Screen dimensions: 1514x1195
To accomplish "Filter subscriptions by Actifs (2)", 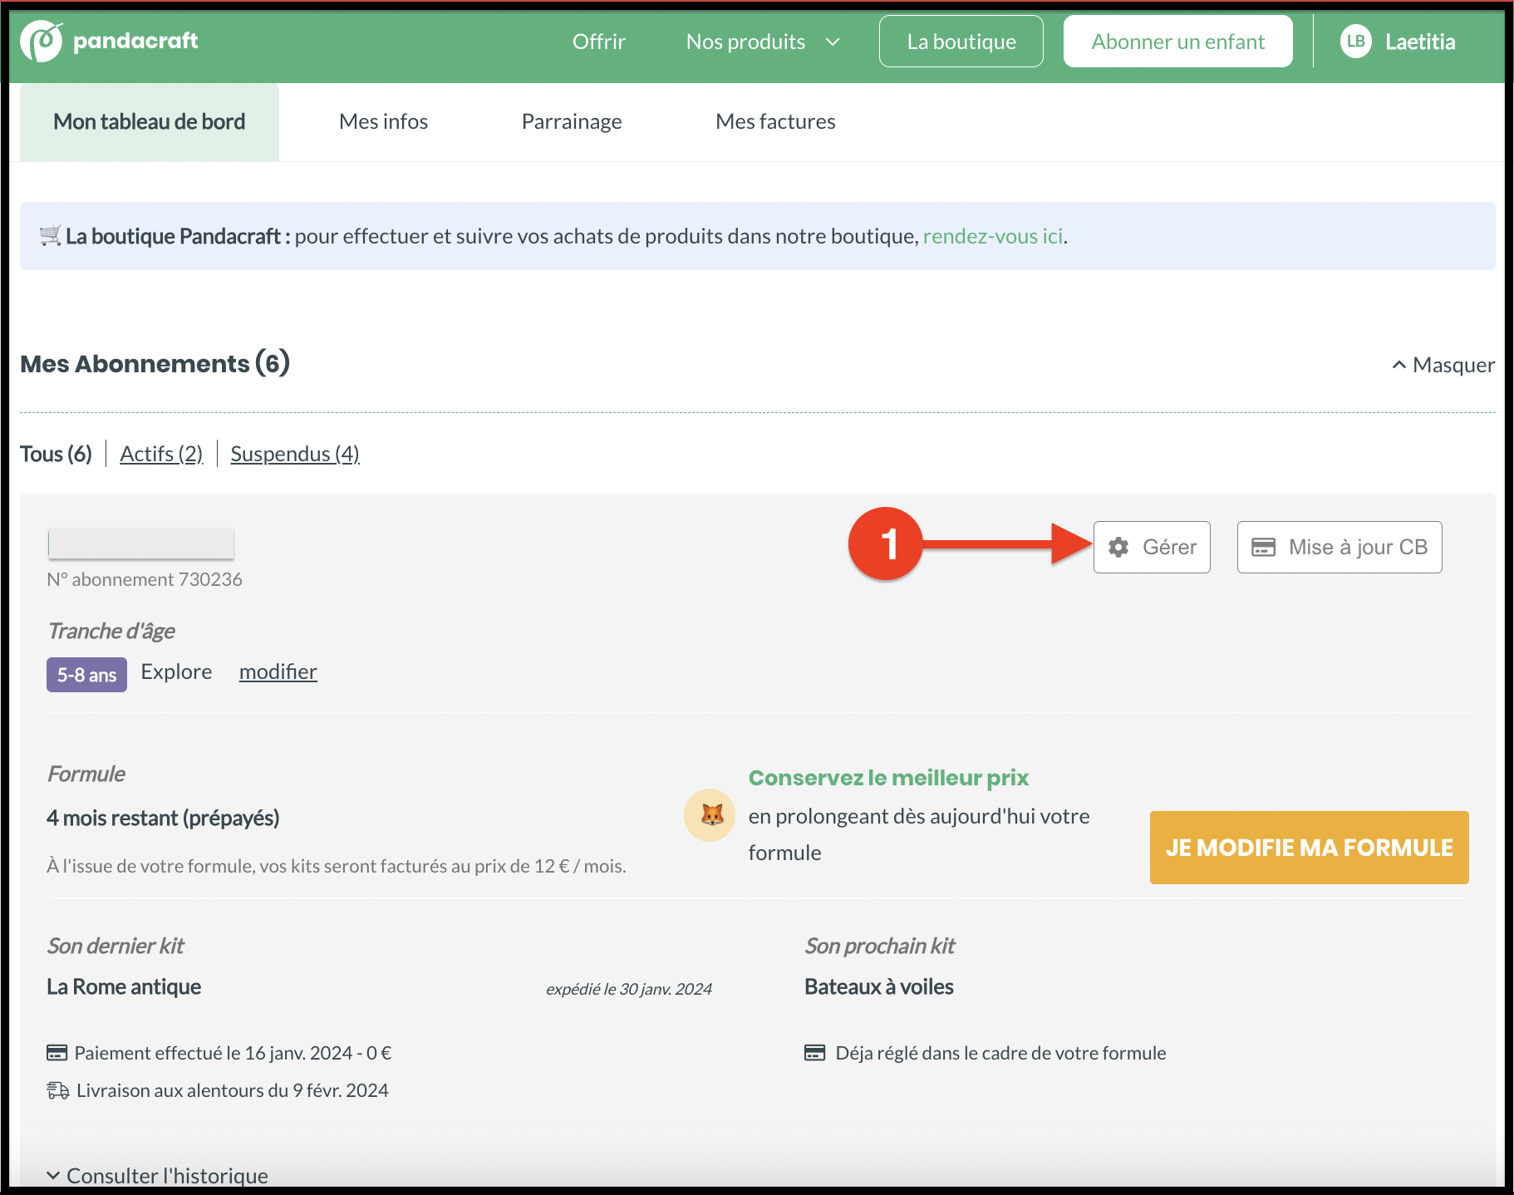I will pyautogui.click(x=161, y=454).
